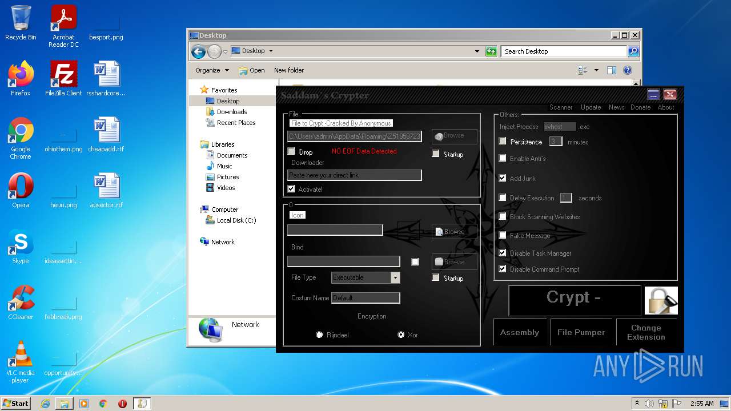Click the Opera taskbar icon
Viewport: 731px width, 411px height.
[122, 404]
